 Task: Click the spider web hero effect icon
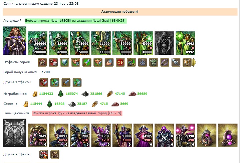pyautogui.click(x=143, y=62)
